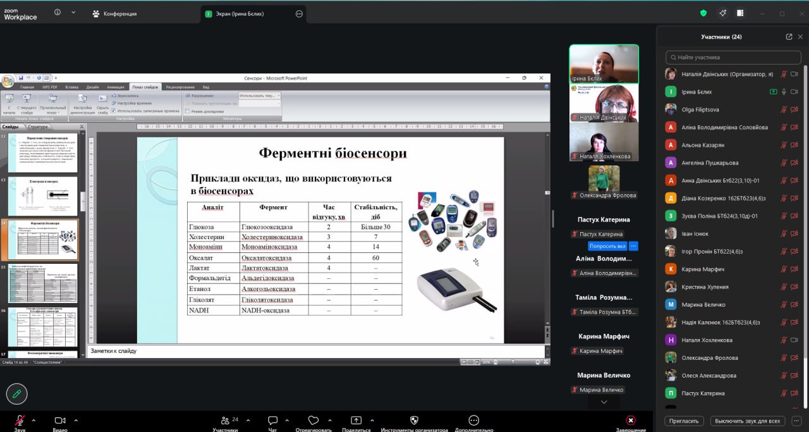Expand the audio settings arrow
The image size is (809, 432).
(x=33, y=420)
